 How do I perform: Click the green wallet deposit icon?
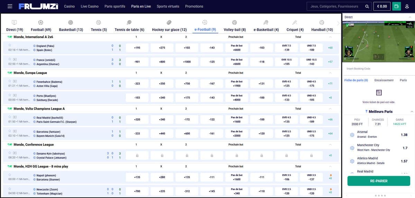[x=396, y=6]
